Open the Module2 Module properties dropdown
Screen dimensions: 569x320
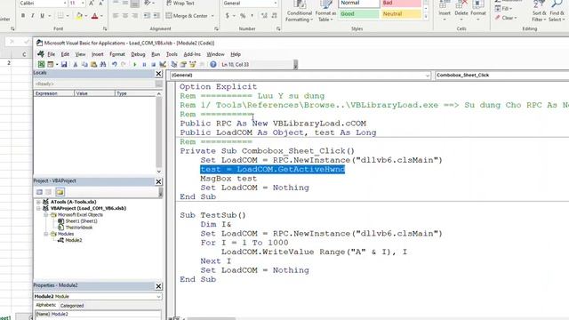158,297
